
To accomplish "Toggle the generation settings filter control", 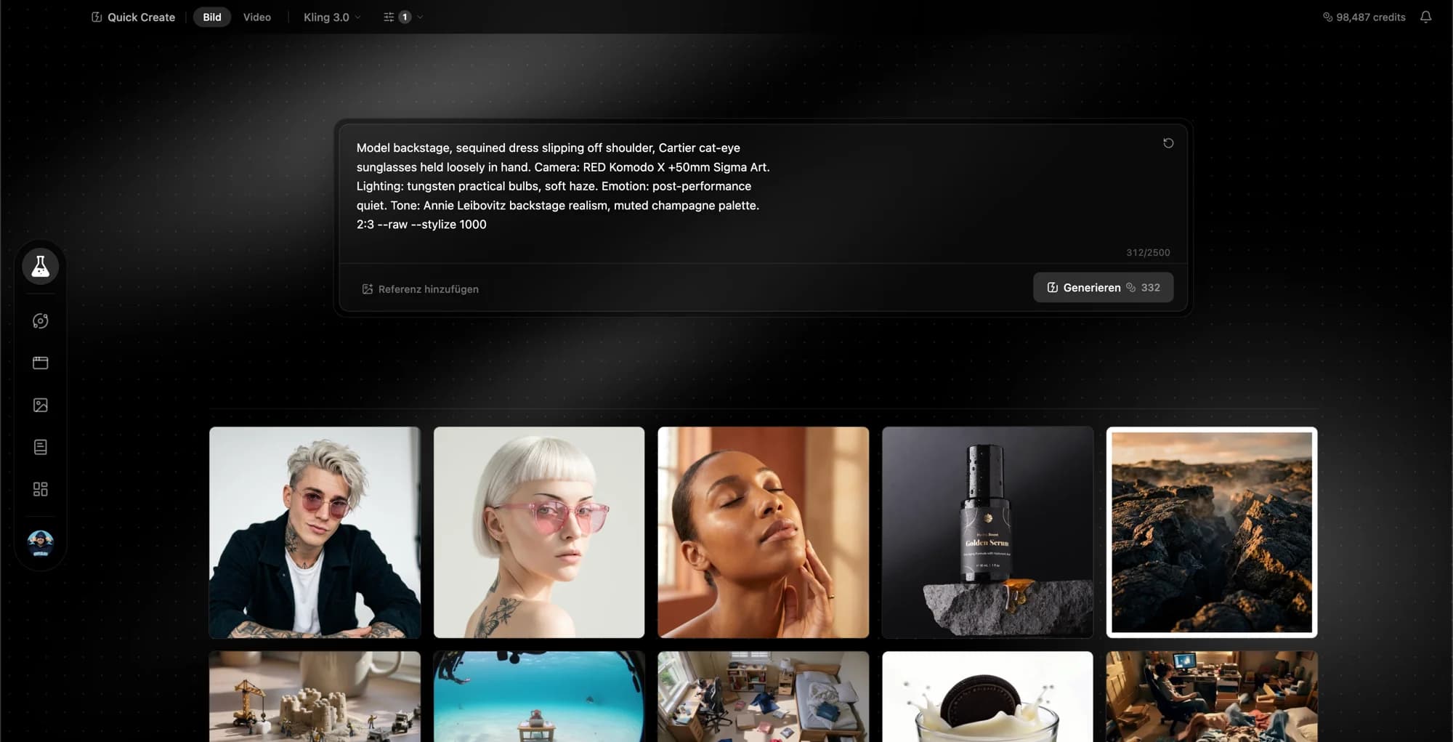I will coord(389,17).
